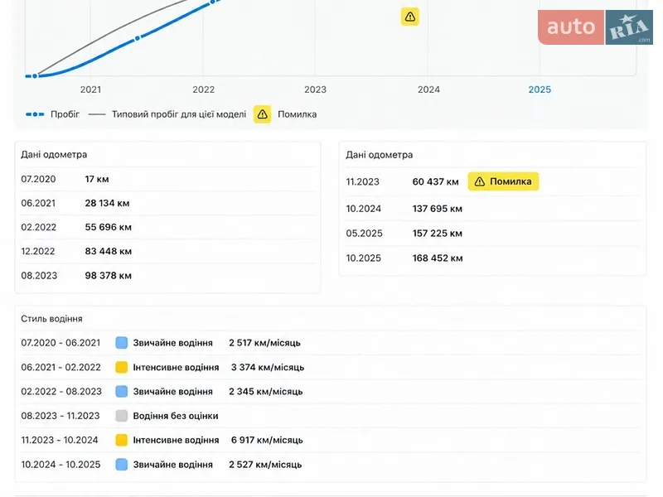Click the 'Пробіг' legend label
Viewport: 663px width, 497px height.
pyautogui.click(x=65, y=114)
